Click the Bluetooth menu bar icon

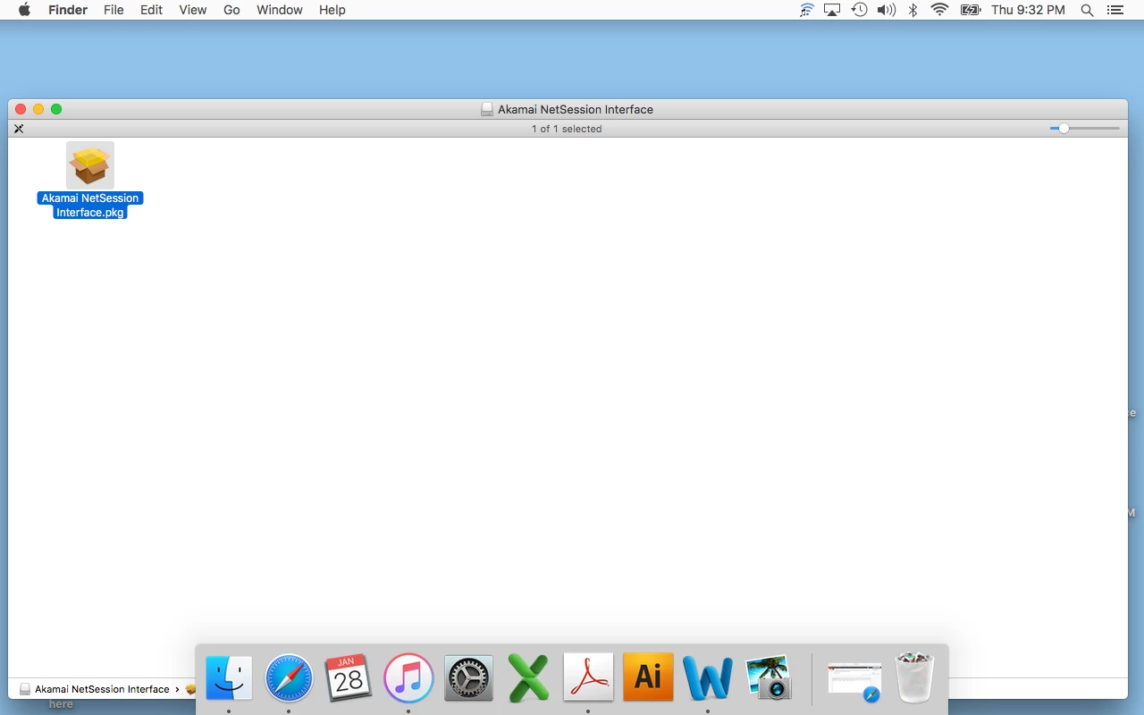[x=913, y=10]
